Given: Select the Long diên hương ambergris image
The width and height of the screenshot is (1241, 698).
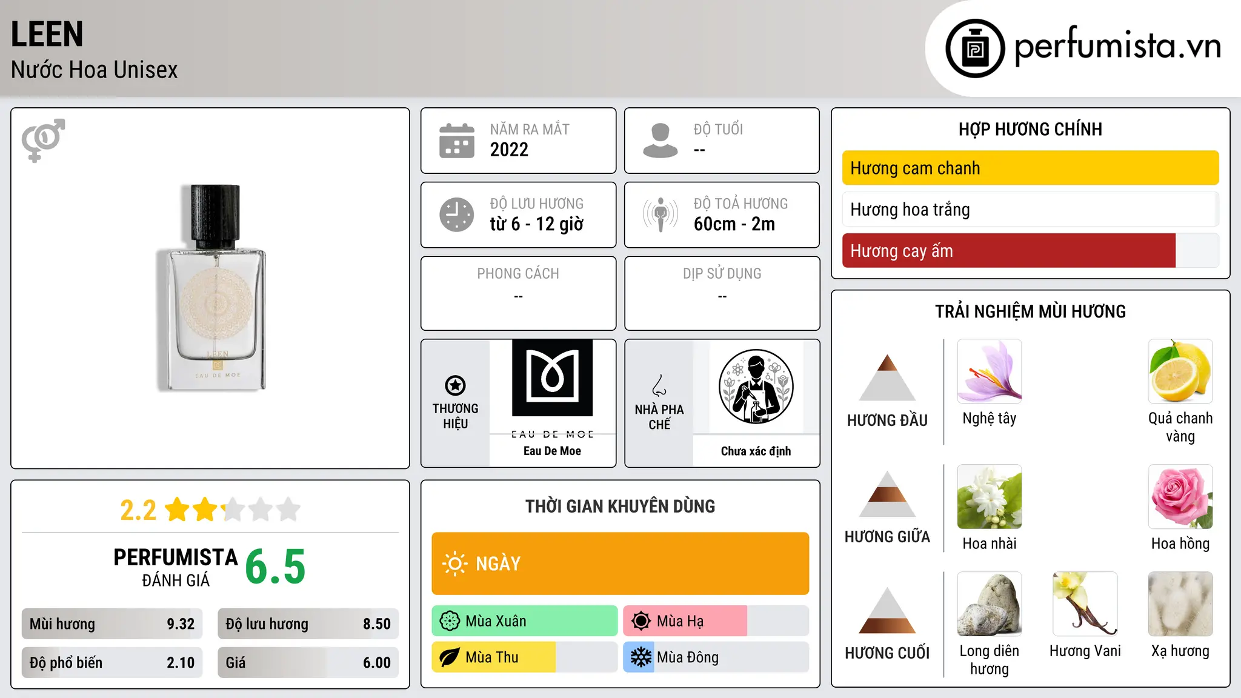Looking at the screenshot, I should tap(989, 604).
